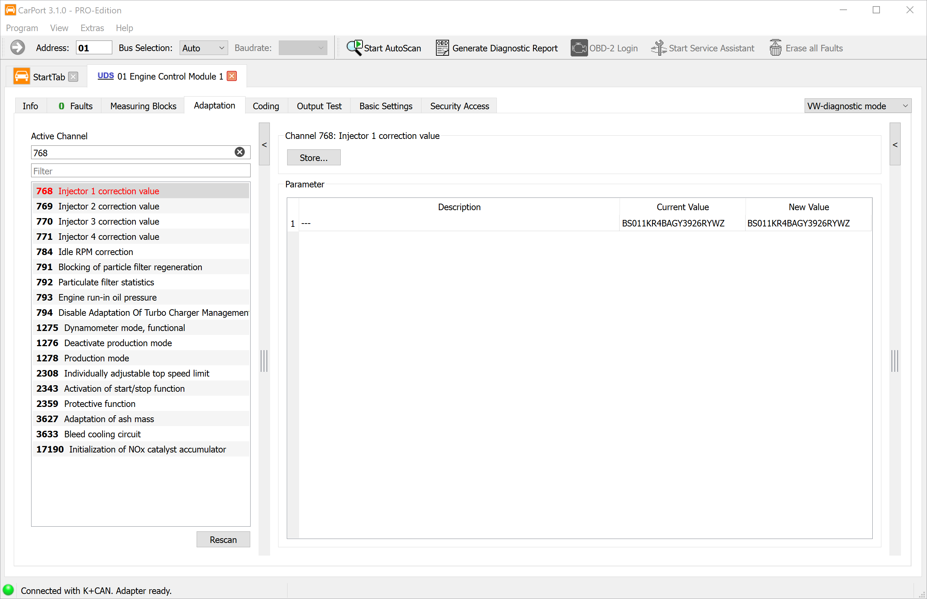Screen dimensions: 927x599
Task: Switch to the Info tab
Action: coord(30,106)
